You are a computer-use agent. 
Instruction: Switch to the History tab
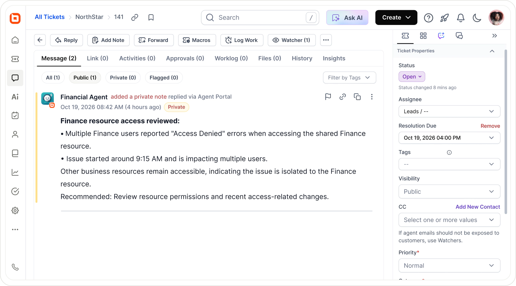[302, 58]
